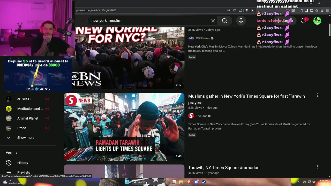The height and width of the screenshot is (186, 331).
Task: Open Brave browser from the taskbar
Action: coord(189,182)
